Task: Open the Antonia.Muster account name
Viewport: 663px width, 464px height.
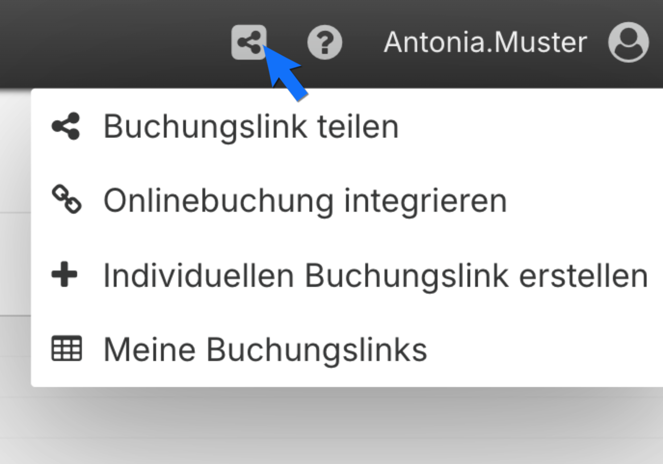Action: [x=485, y=42]
